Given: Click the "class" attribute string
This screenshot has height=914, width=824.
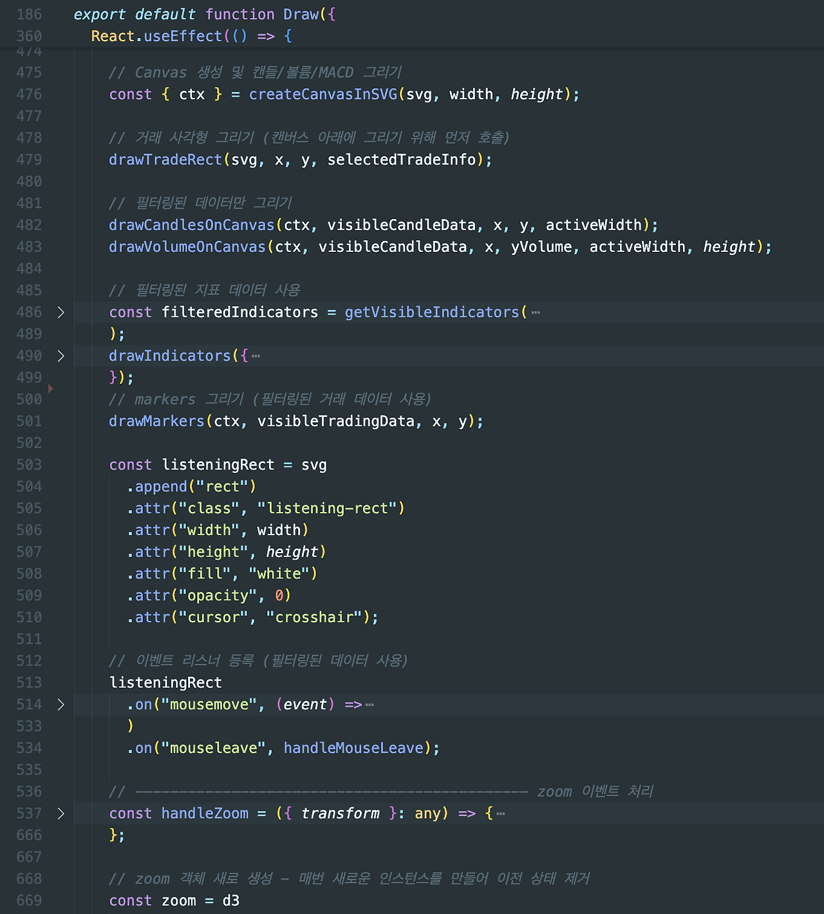Looking at the screenshot, I should (x=209, y=509).
